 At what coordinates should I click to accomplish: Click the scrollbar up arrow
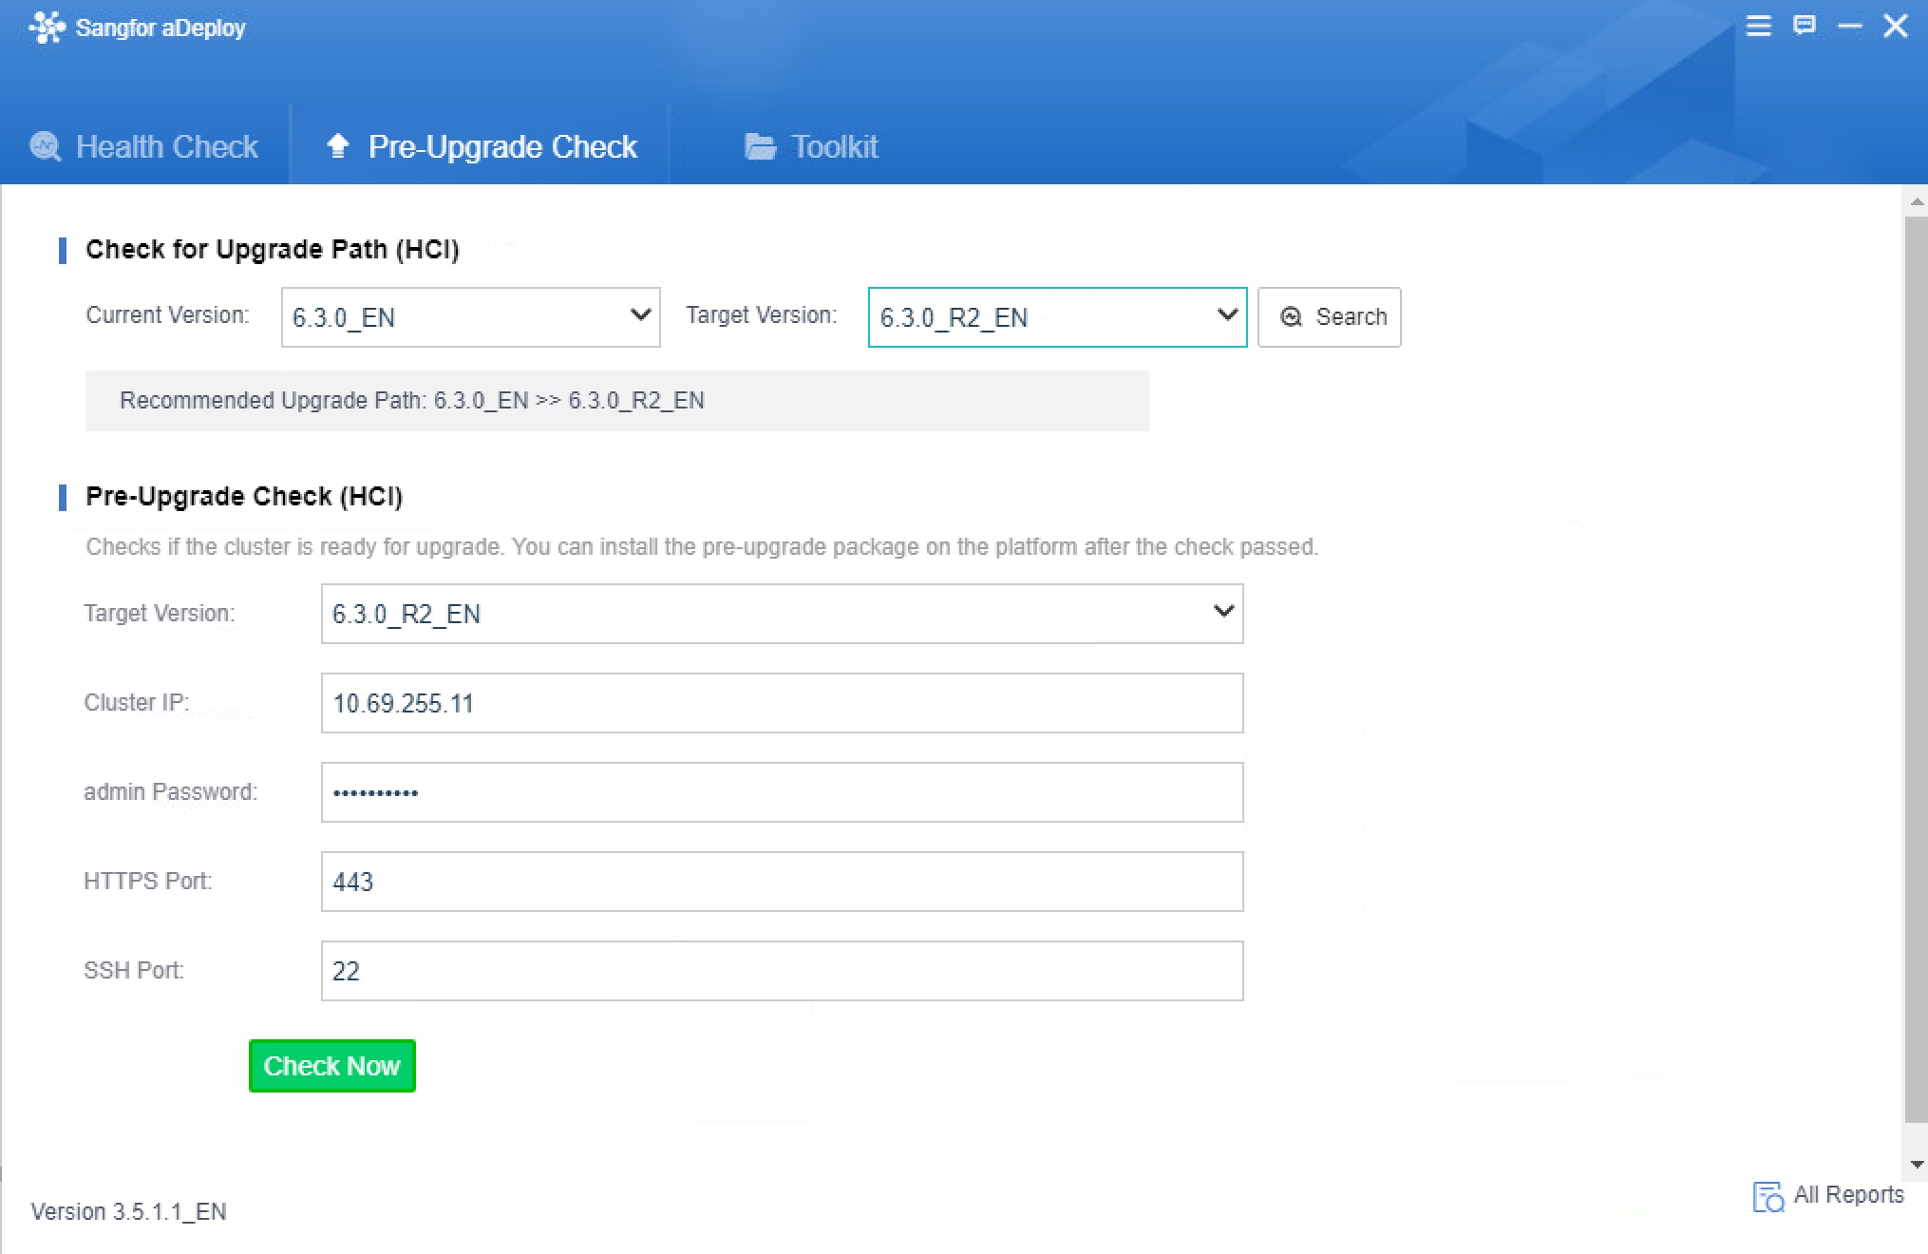coord(1917,201)
